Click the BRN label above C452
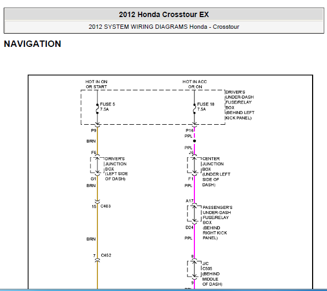The image size is (327, 291). 91,239
